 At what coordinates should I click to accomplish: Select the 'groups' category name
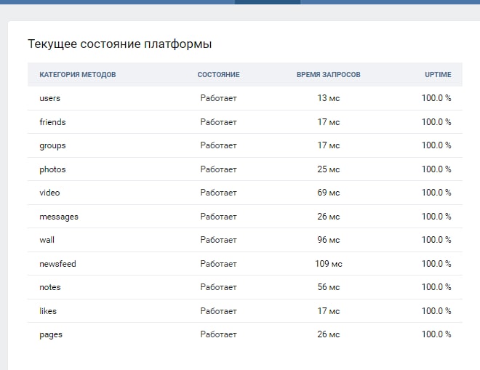point(52,145)
